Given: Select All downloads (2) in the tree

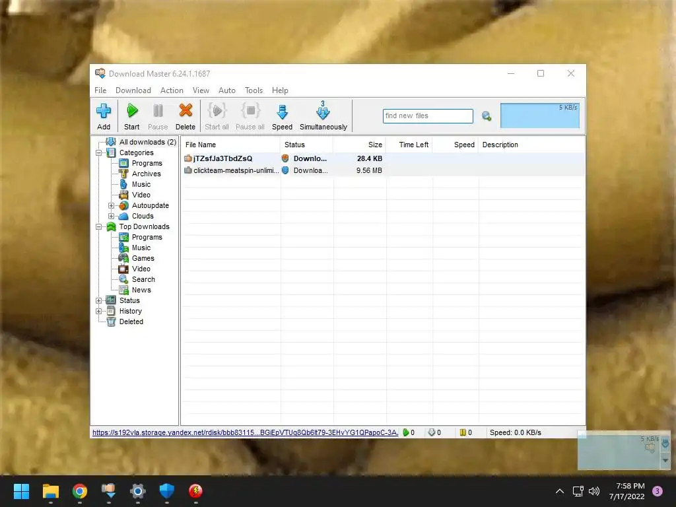Looking at the screenshot, I should (x=147, y=142).
